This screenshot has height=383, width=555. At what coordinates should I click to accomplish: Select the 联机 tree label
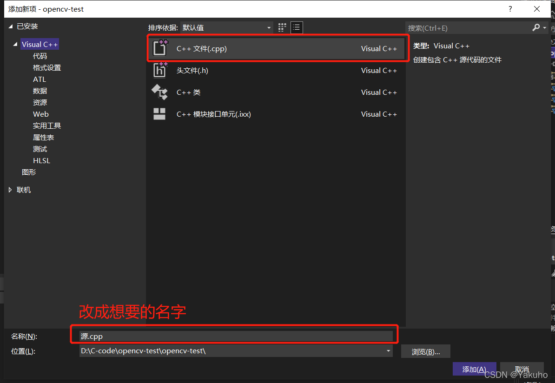click(24, 190)
